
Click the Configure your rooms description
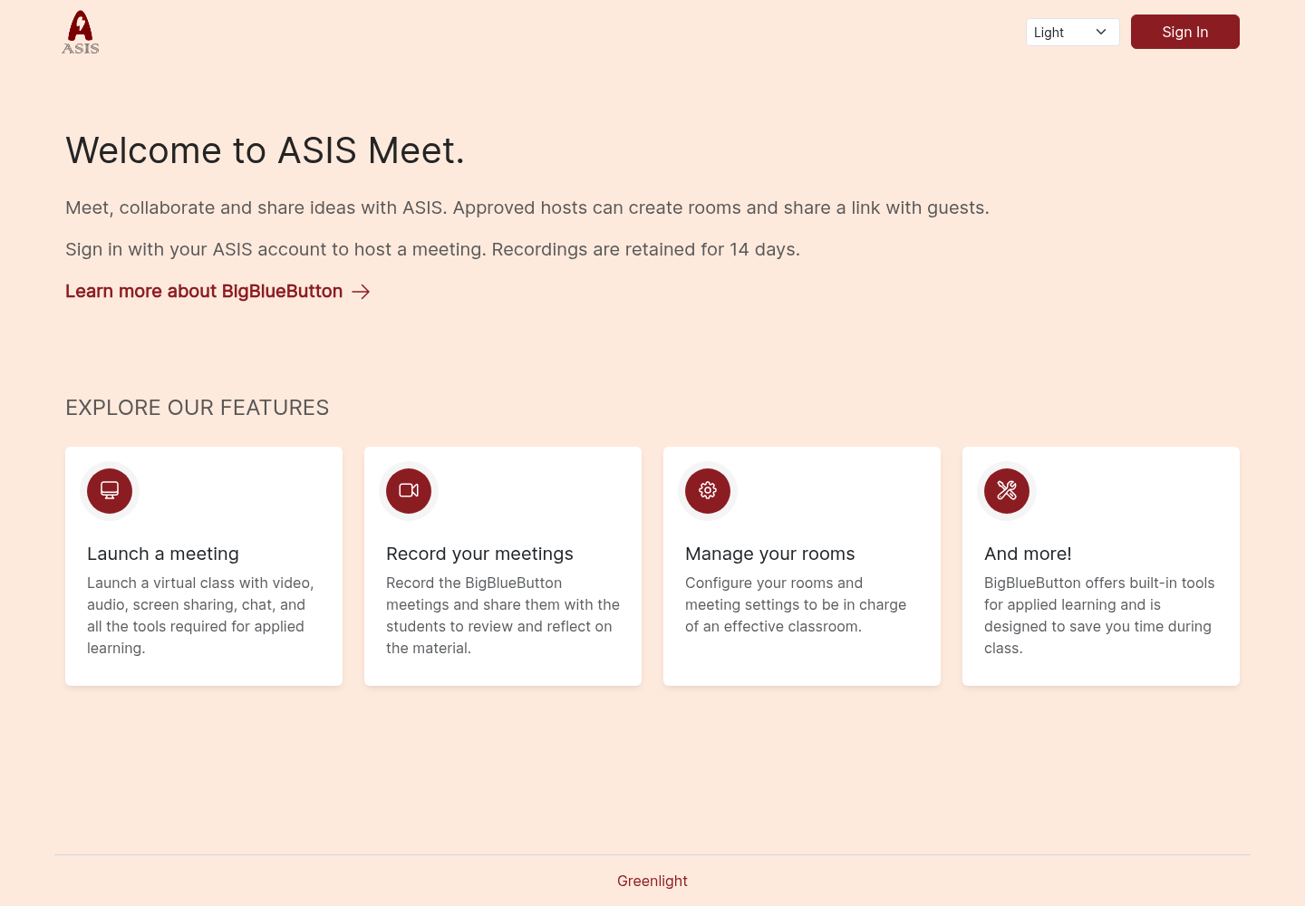[x=796, y=604]
